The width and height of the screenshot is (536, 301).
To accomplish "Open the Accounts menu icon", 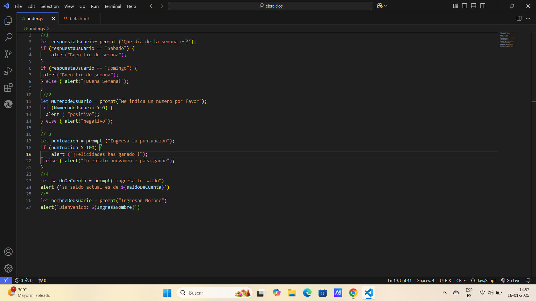I will coord(8,252).
